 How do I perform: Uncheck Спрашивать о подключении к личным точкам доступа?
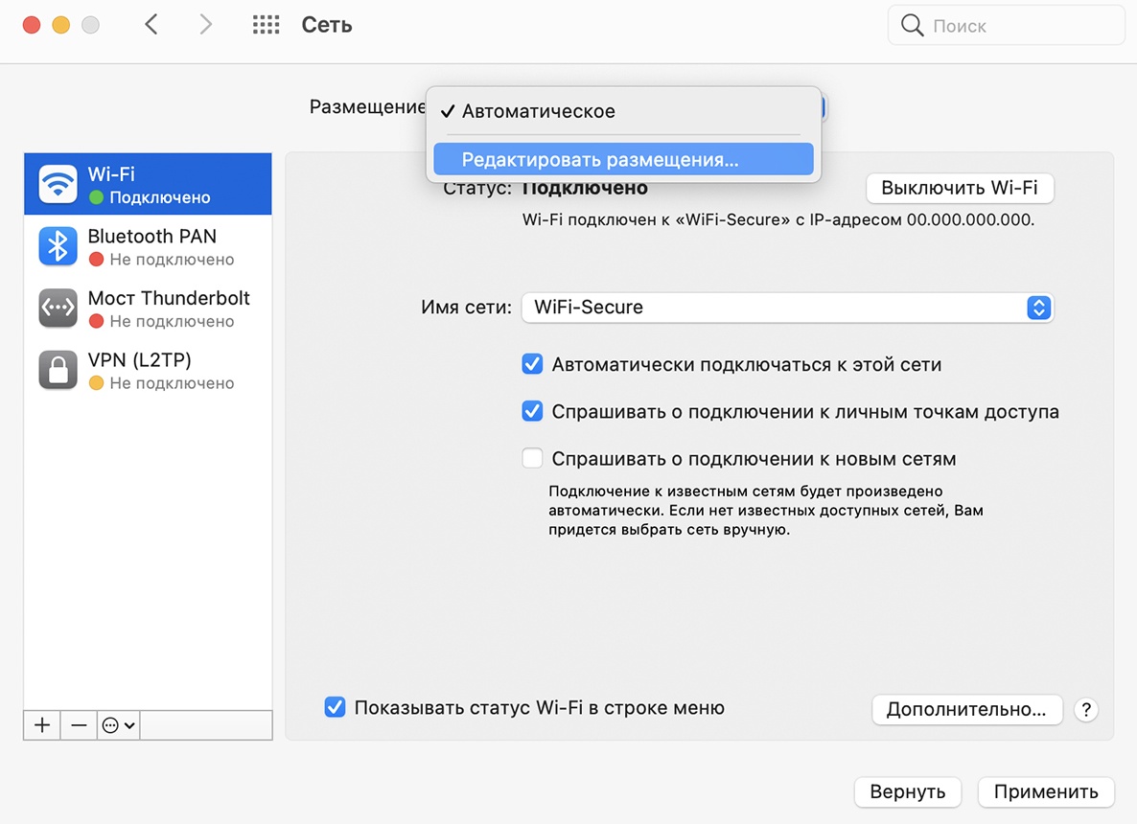[x=532, y=411]
